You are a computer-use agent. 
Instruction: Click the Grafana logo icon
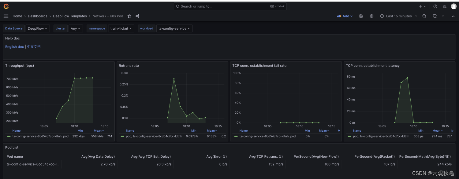[6, 6]
